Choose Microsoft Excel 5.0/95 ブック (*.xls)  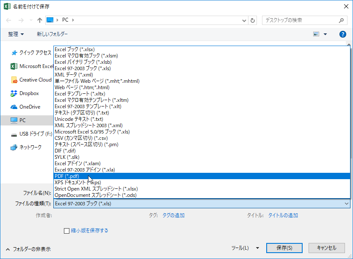coord(202,132)
